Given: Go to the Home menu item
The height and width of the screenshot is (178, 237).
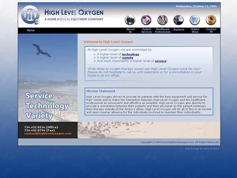Looking at the screenshot, I should (x=31, y=30).
